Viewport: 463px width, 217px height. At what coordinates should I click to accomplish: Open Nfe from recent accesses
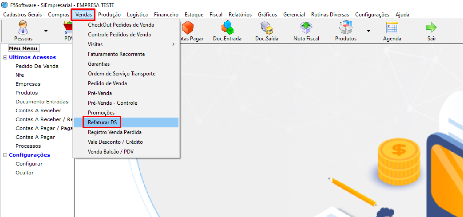click(x=20, y=75)
